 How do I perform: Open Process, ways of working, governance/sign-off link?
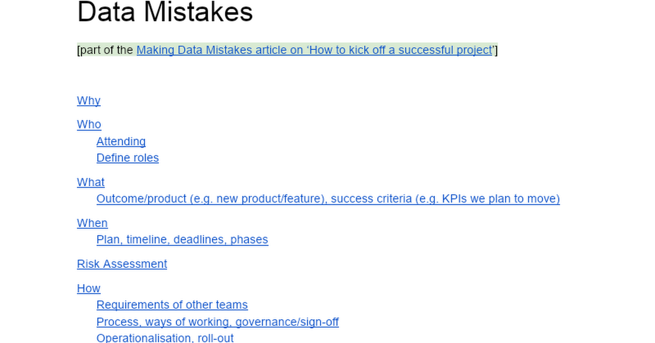217,322
